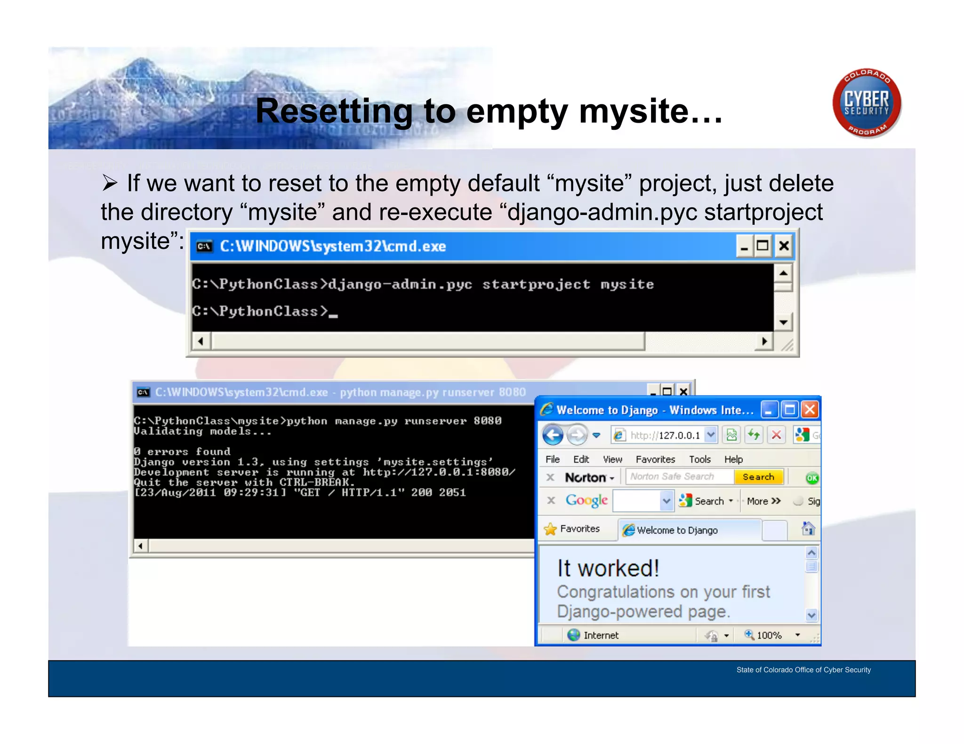Click the Internet zone globe icon
The height and width of the screenshot is (744, 964).
click(573, 635)
